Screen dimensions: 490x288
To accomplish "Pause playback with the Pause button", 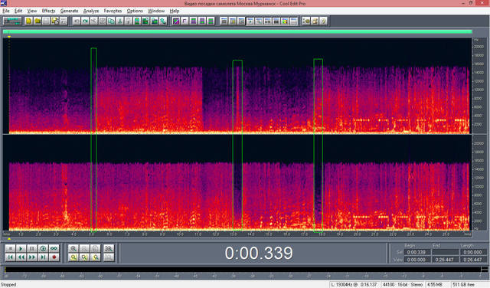I will pos(32,249).
